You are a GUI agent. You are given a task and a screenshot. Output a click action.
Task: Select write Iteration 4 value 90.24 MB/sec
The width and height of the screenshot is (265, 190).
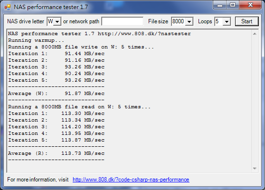point(85,74)
